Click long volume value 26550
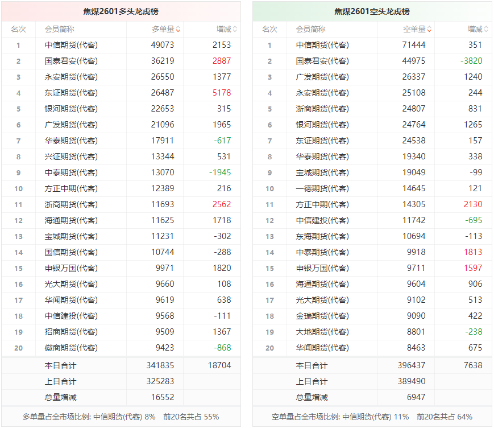The image size is (494, 428). pyautogui.click(x=162, y=77)
